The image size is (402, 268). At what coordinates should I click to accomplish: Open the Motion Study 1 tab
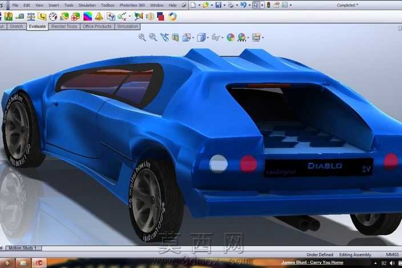(x=23, y=248)
